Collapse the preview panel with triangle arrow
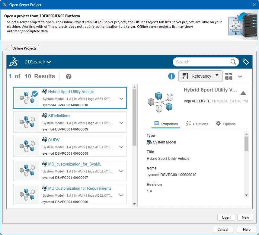The height and width of the screenshot is (235, 259). 243,93
